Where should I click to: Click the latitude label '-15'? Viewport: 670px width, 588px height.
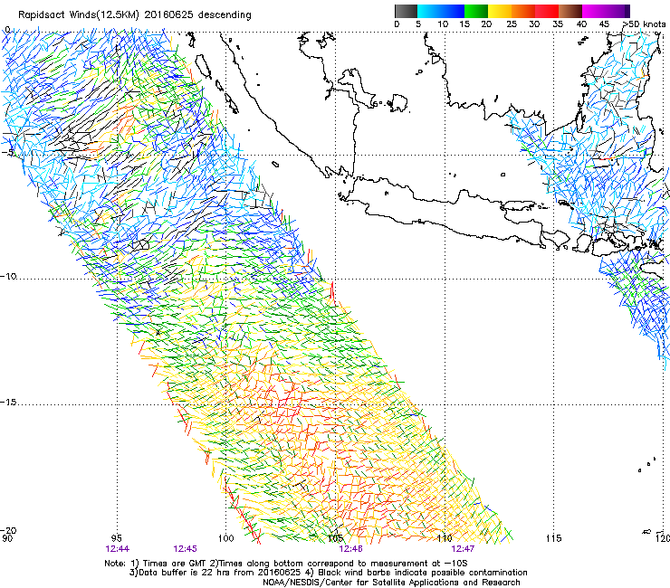click(8, 403)
